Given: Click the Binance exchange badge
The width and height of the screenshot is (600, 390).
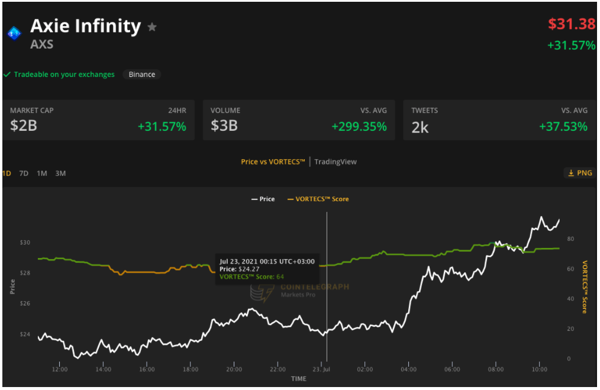Looking at the screenshot, I should tap(142, 75).
